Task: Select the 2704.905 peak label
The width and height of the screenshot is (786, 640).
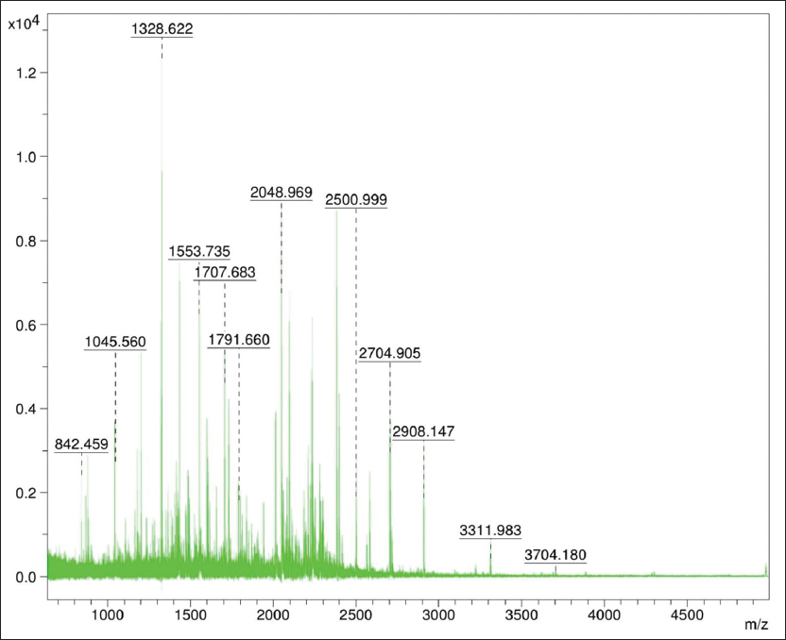Action: click(x=389, y=354)
